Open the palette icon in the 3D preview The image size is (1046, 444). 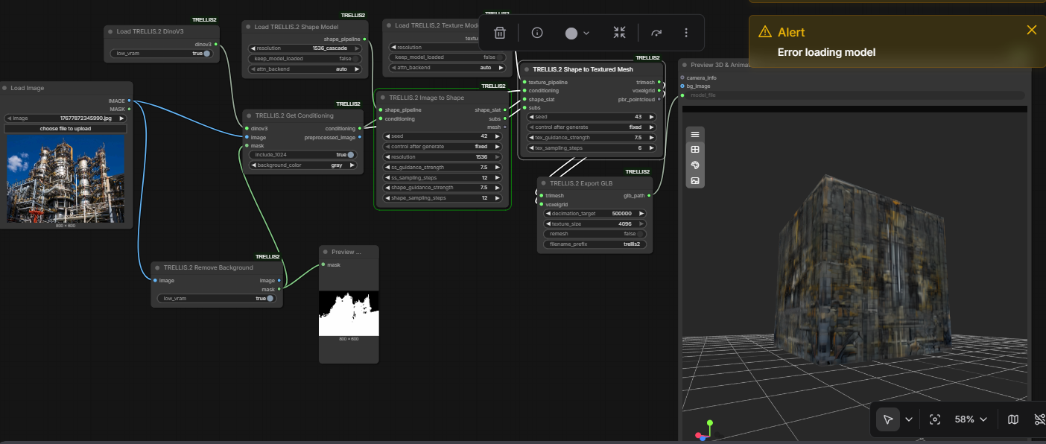[695, 165]
